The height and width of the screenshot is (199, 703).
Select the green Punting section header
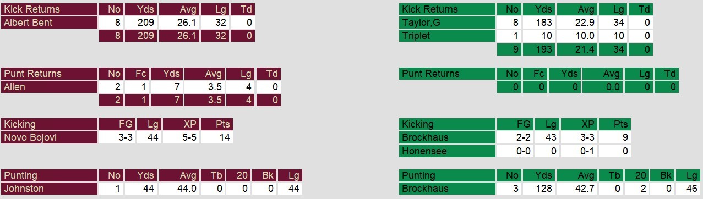pos(448,175)
